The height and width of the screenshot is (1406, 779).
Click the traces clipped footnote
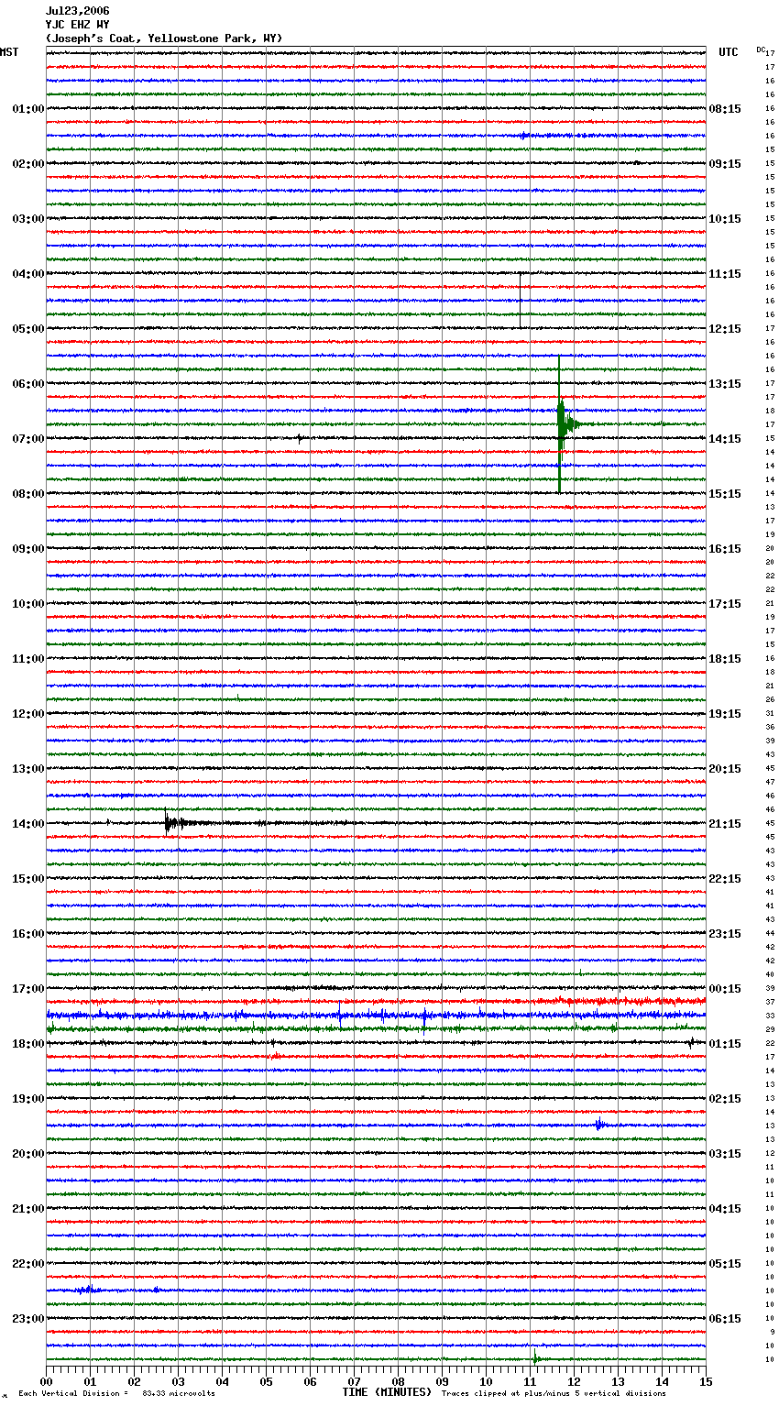pyautogui.click(x=554, y=1393)
